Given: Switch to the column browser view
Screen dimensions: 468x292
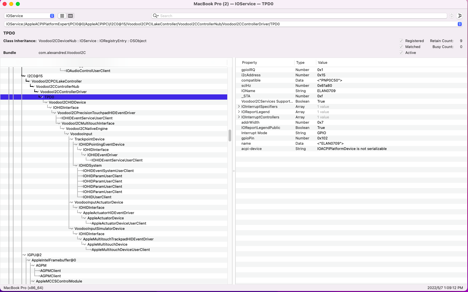Looking at the screenshot, I should [x=70, y=16].
